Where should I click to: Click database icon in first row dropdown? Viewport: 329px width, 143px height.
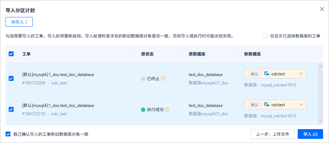(x=267, y=74)
